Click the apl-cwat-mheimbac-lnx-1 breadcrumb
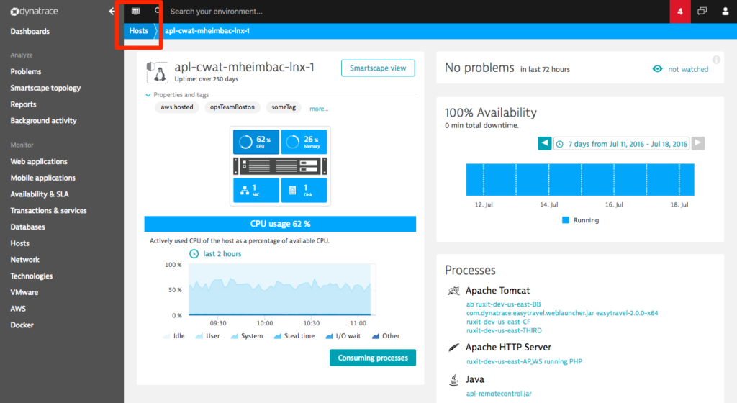Image resolution: width=737 pixels, height=403 pixels. pyautogui.click(x=207, y=30)
